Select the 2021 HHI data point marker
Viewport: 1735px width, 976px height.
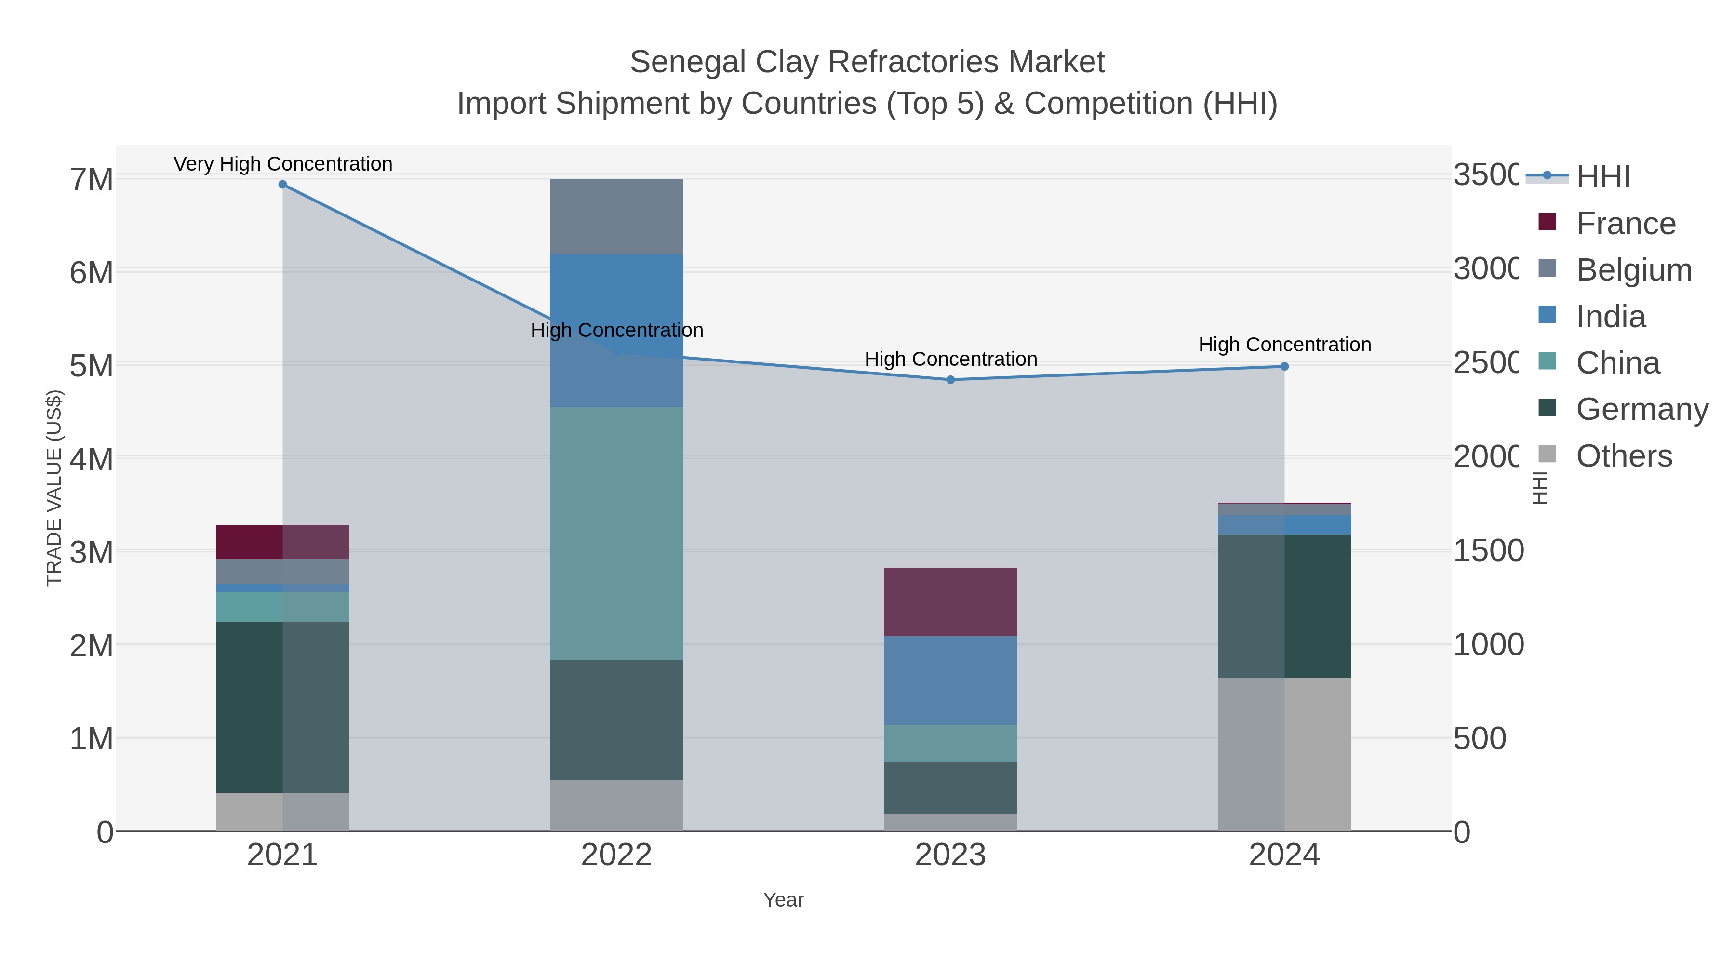point(283,185)
